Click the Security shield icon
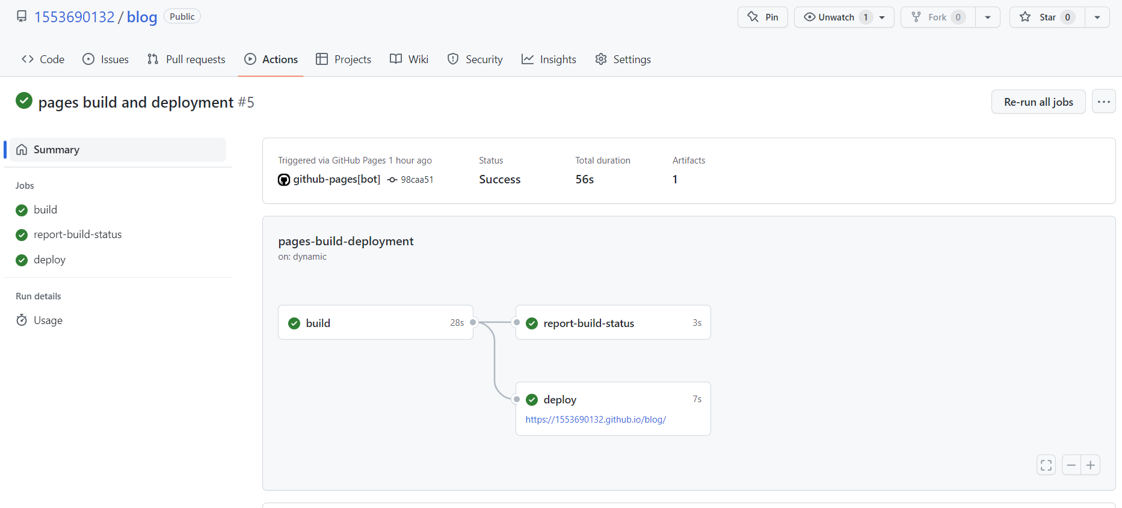The image size is (1122, 508). (x=453, y=59)
